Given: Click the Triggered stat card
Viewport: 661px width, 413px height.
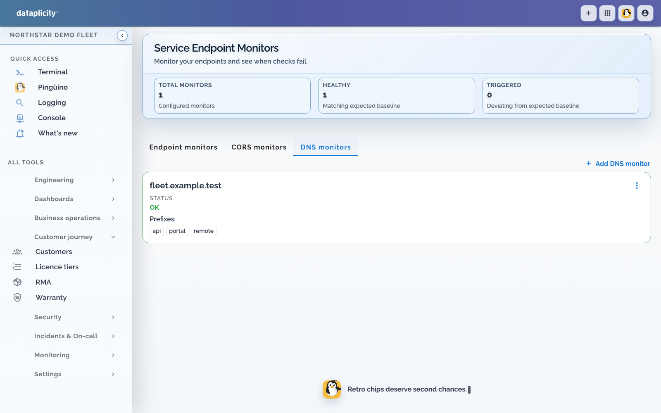Looking at the screenshot, I should click(x=561, y=95).
